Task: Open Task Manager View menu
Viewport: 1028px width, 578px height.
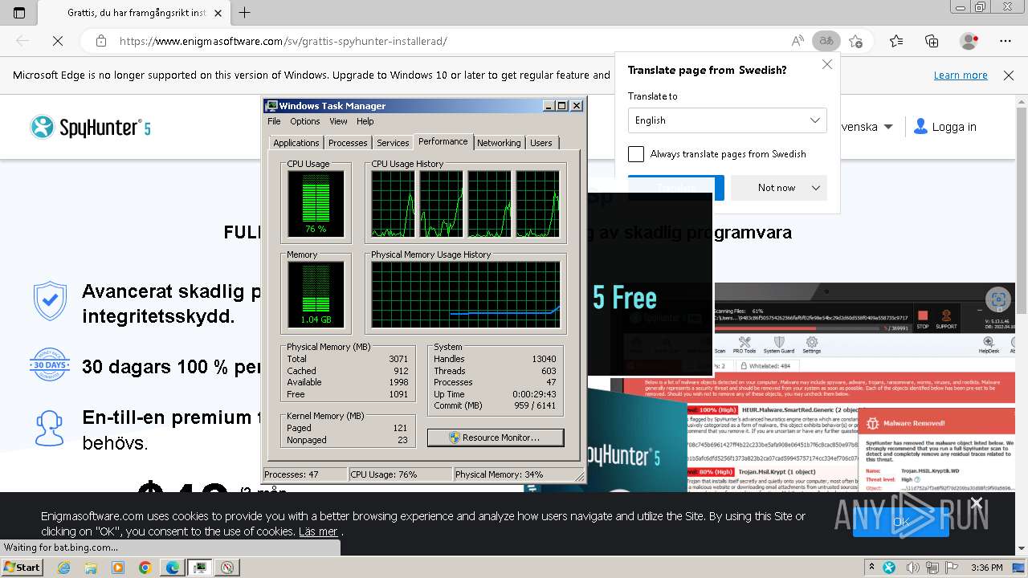Action: tap(338, 121)
